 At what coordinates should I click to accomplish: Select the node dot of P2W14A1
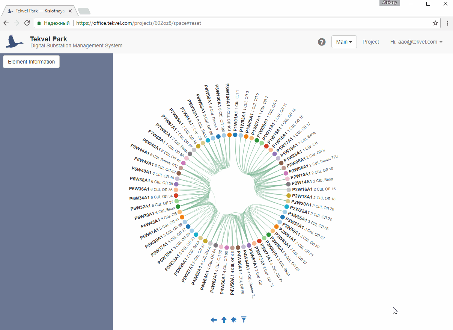(x=288, y=184)
